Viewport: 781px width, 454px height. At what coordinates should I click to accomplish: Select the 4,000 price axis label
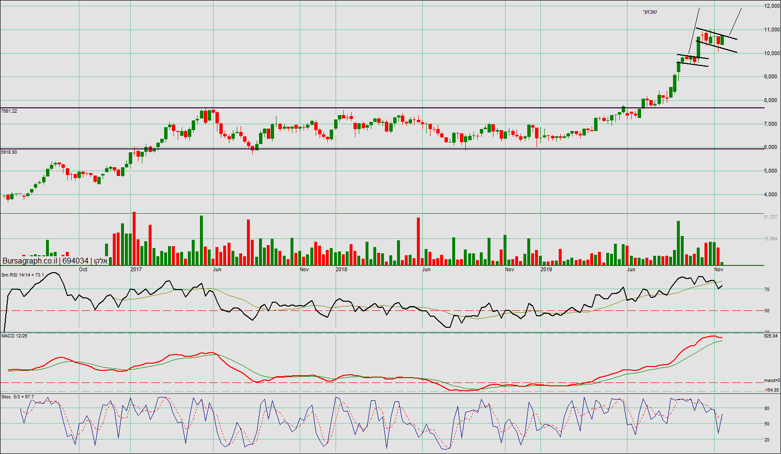[x=771, y=194]
